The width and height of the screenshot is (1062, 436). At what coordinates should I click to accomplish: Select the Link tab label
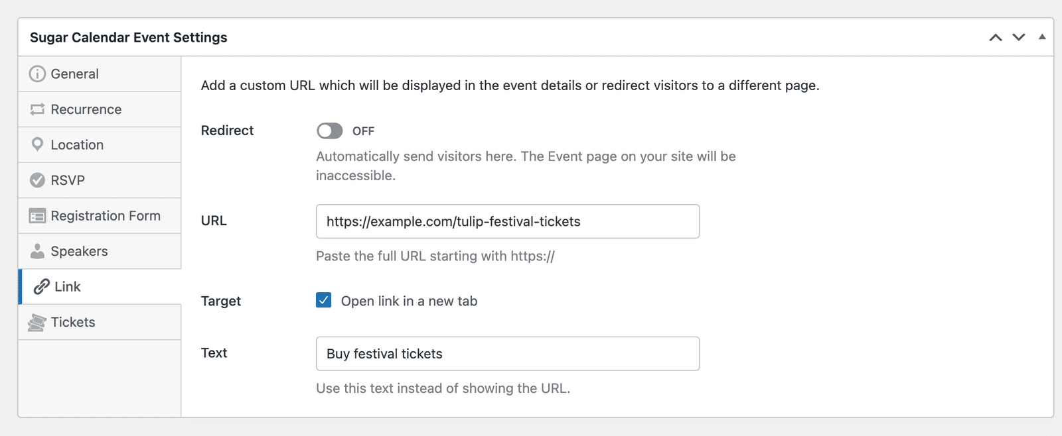(x=67, y=286)
